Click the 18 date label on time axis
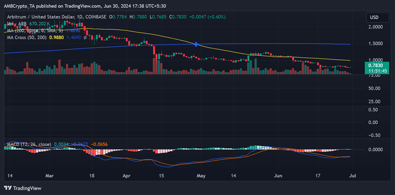This screenshot has height=195, width=395. click(x=92, y=175)
